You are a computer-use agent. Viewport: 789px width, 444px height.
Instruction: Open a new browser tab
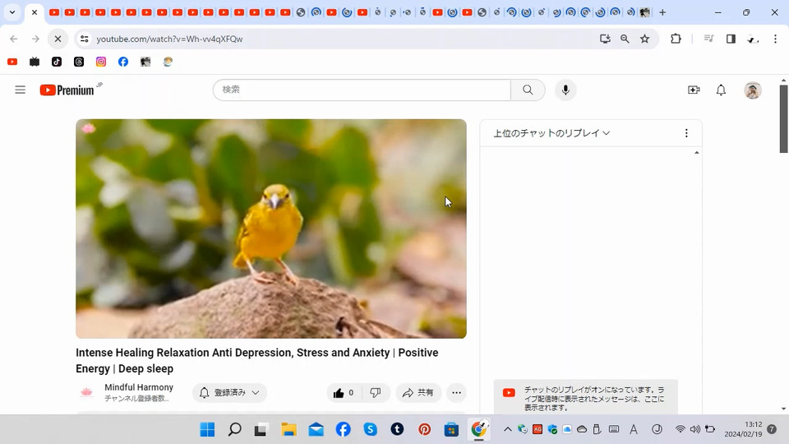pos(662,12)
